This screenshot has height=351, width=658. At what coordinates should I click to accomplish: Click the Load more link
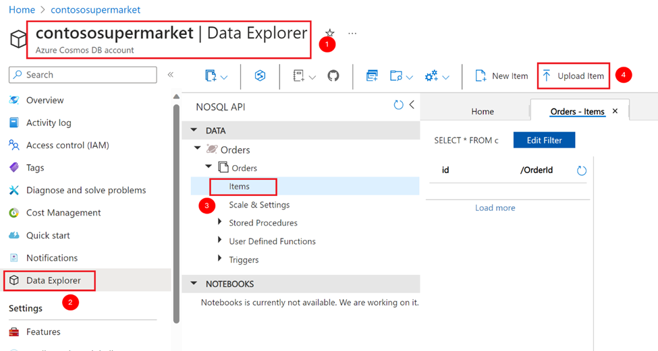495,208
